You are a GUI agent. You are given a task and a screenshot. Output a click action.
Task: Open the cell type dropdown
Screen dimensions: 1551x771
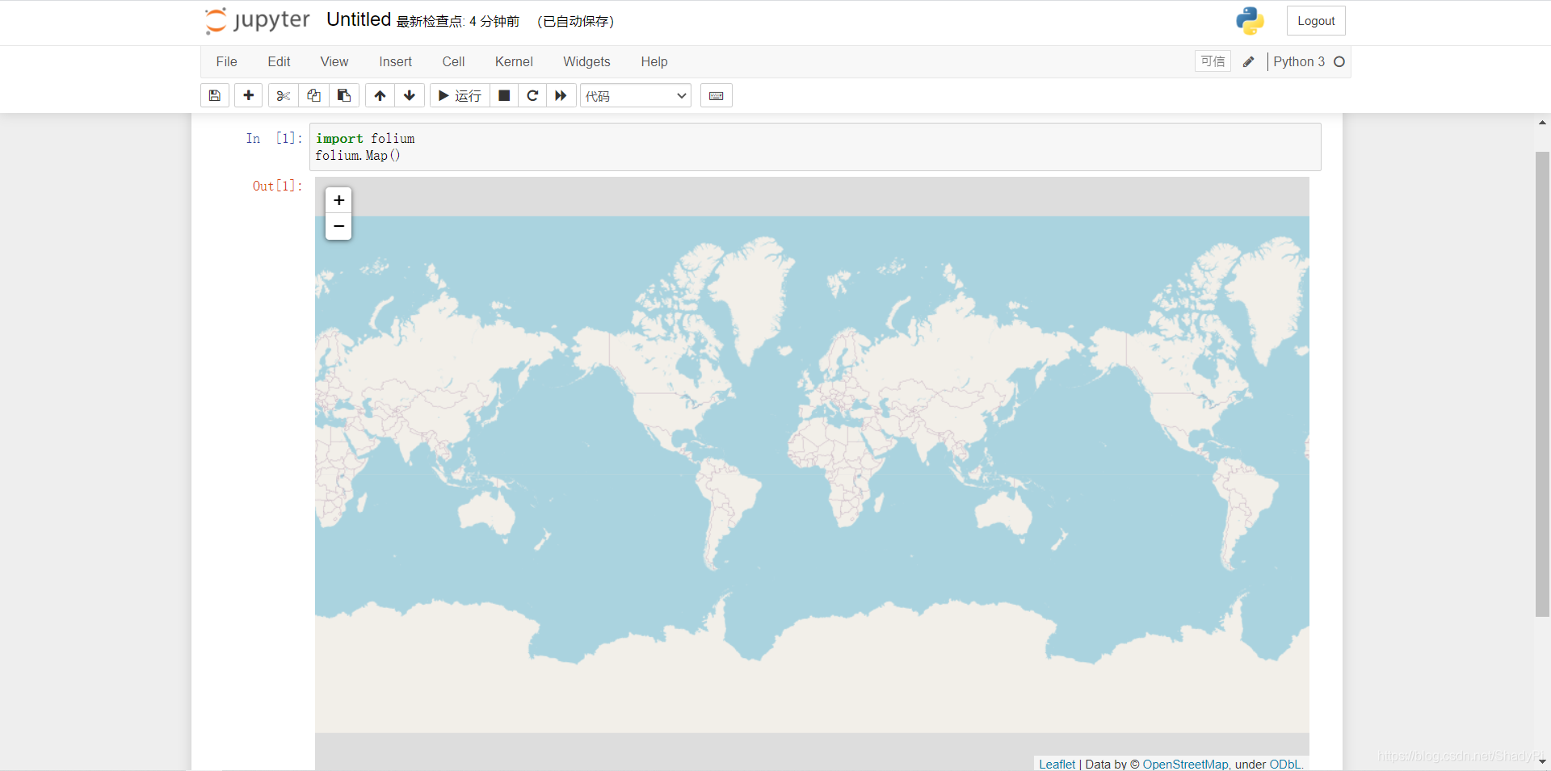tap(636, 96)
